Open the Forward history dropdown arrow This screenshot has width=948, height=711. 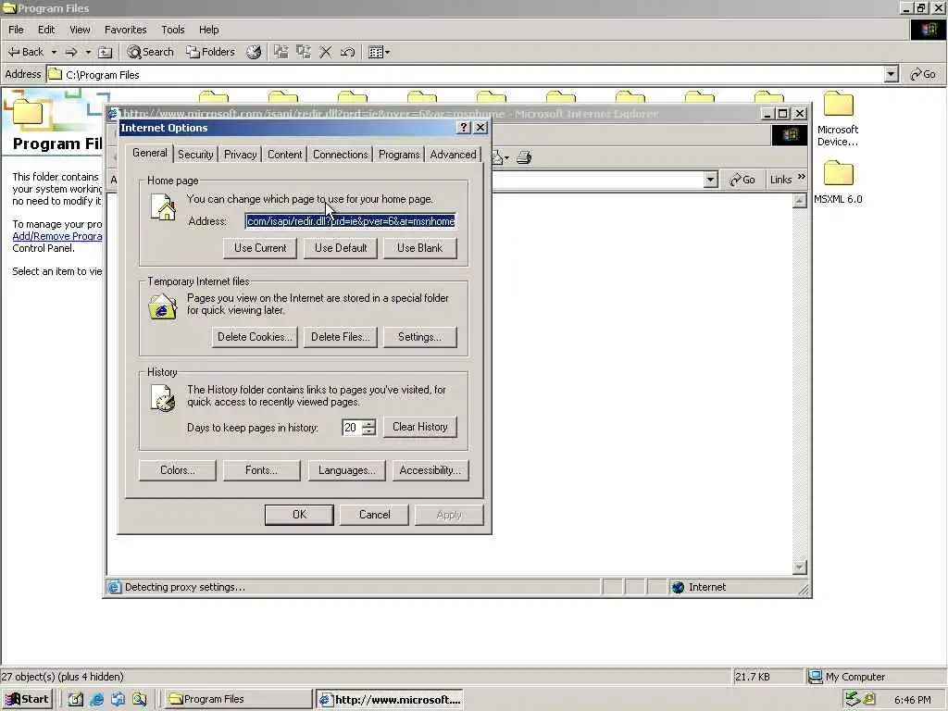[88, 52]
